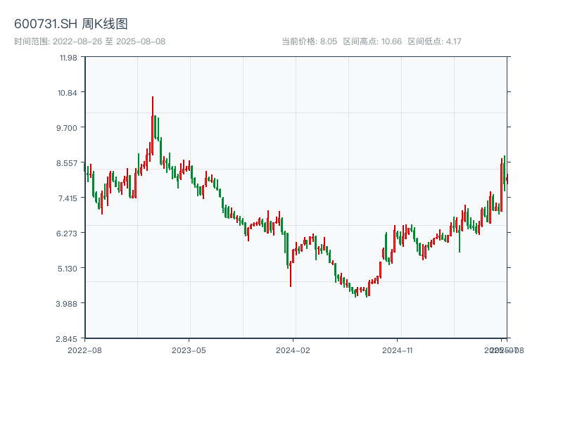Select the 9.700 y-axis price label
The height and width of the screenshot is (422, 563).
click(x=68, y=128)
